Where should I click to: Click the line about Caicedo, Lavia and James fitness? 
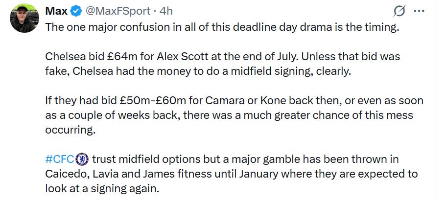(x=231, y=174)
